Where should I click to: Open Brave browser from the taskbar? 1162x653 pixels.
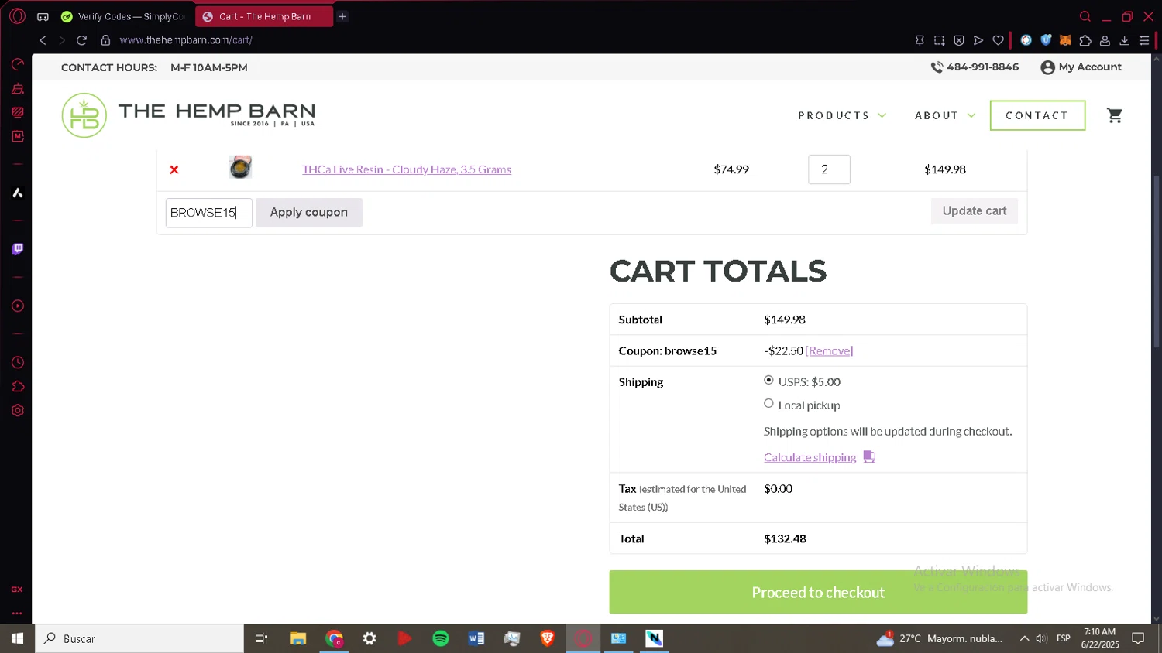(548, 638)
